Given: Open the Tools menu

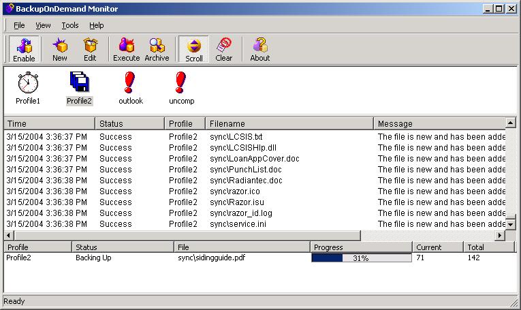Looking at the screenshot, I should pyautogui.click(x=70, y=25).
